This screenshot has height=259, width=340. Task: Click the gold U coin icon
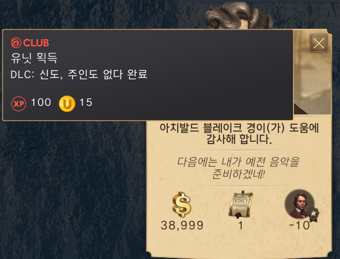[x=67, y=104]
